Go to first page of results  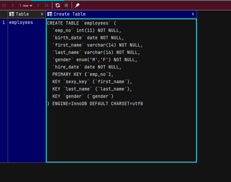4,5
